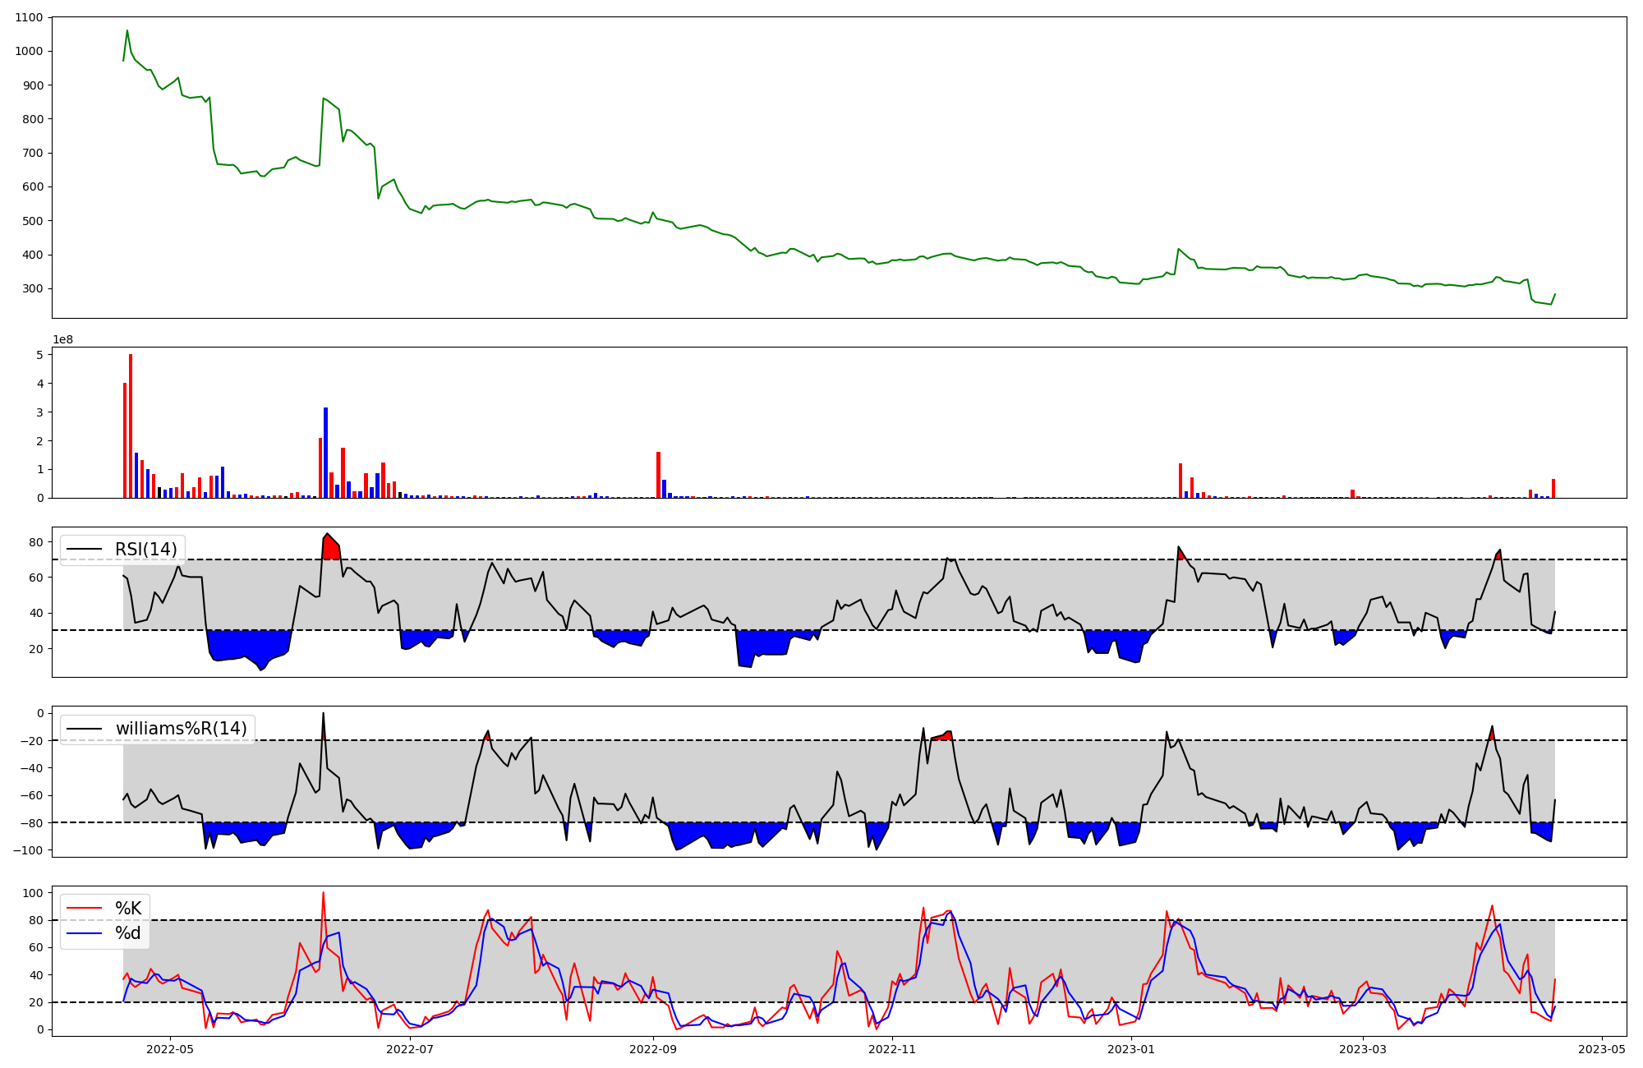Click the tallest blue volume bar
This screenshot has height=1068, width=1643.
[325, 452]
